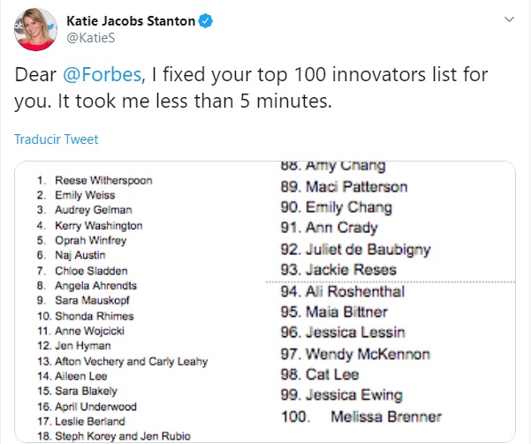Click Melissa Brenner entry numbered 100
The image size is (531, 444).
385,417
